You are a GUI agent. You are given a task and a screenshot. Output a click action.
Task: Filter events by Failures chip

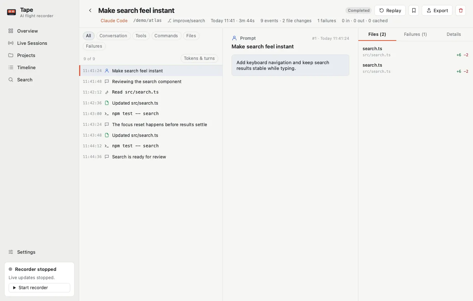point(94,46)
